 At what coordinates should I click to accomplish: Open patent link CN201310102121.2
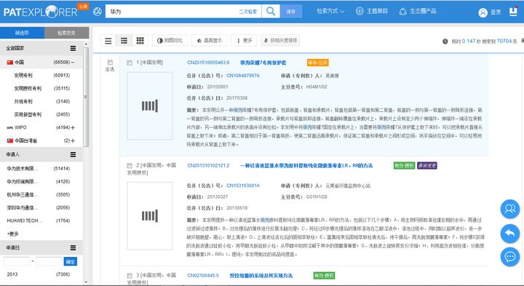pos(208,165)
